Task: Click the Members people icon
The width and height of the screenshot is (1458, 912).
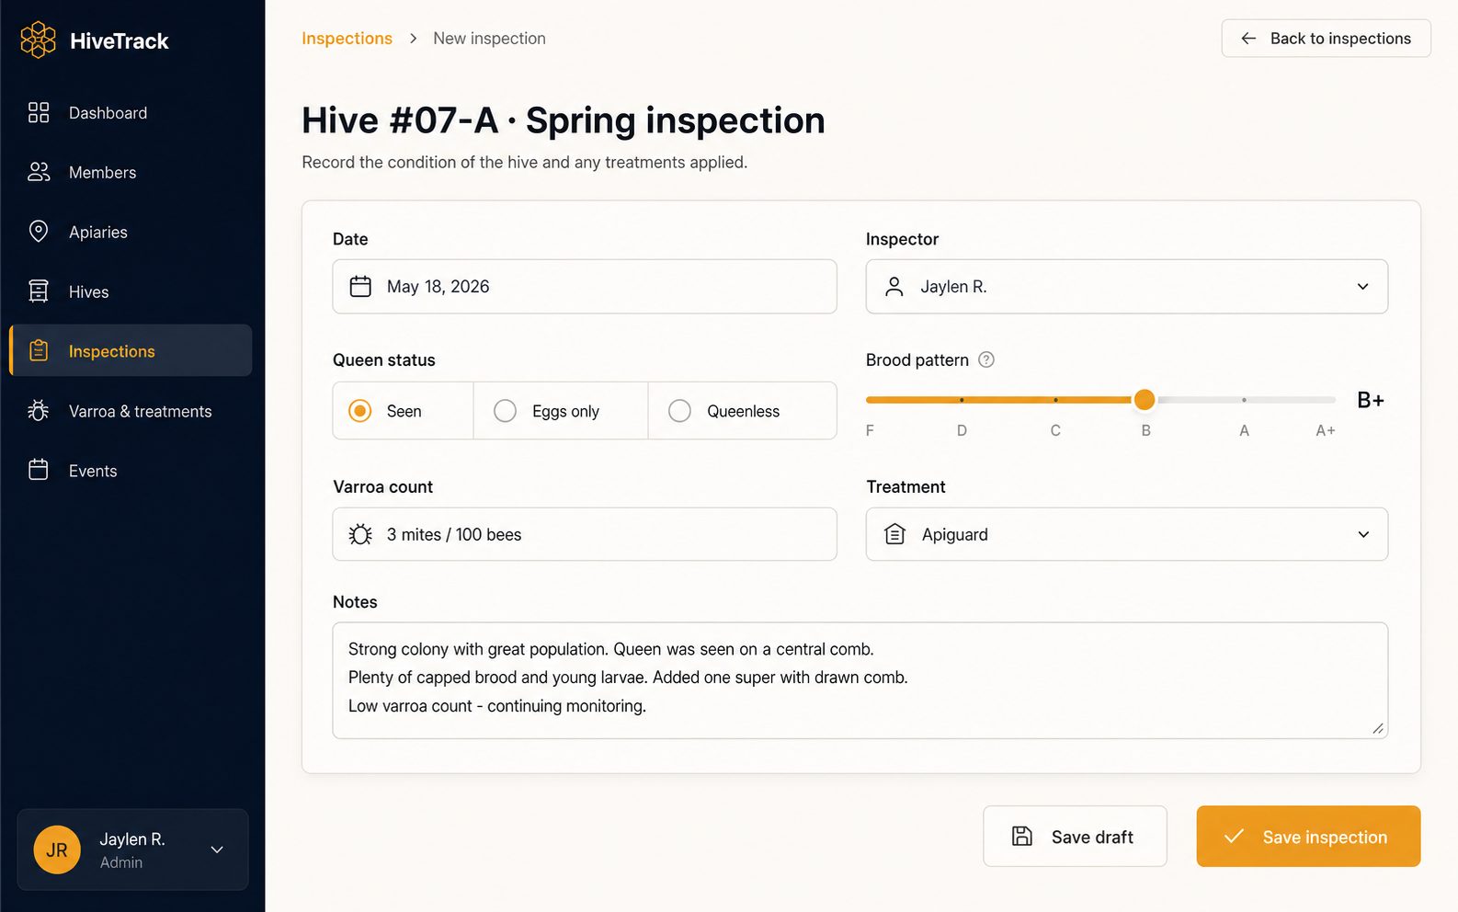Action: tap(39, 172)
